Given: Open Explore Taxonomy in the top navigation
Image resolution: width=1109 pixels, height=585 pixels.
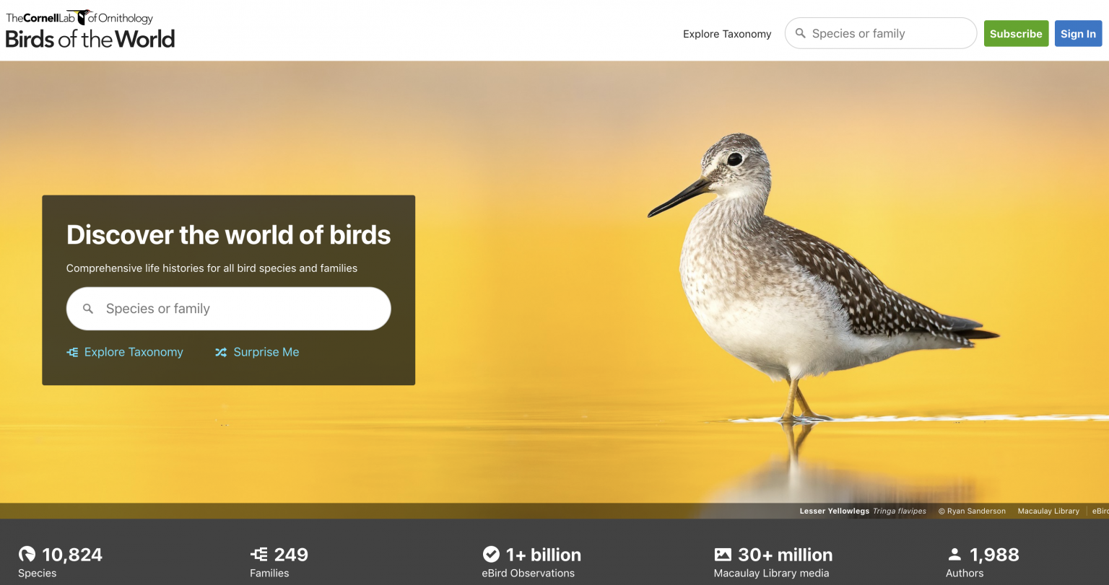Looking at the screenshot, I should [727, 34].
